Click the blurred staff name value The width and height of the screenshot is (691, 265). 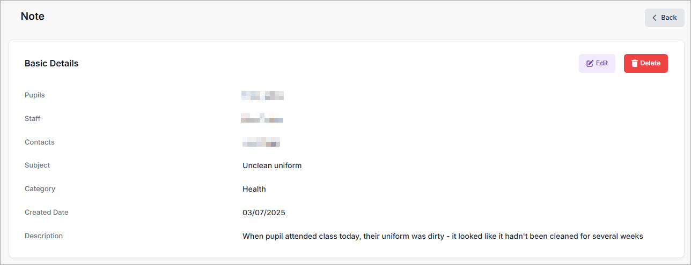point(262,119)
